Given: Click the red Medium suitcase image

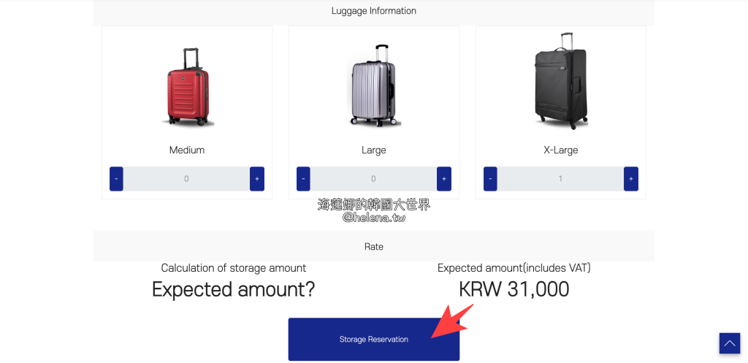Looking at the screenshot, I should pyautogui.click(x=187, y=88).
